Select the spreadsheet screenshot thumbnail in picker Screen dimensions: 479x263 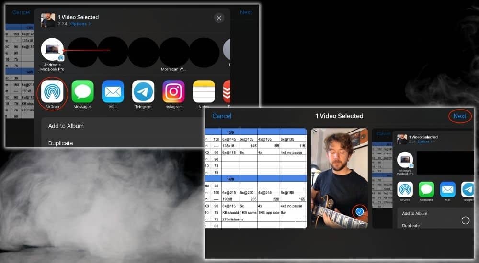tap(256, 178)
